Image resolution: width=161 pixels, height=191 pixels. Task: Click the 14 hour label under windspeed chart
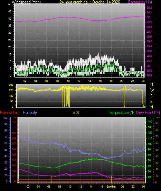(89, 81)
